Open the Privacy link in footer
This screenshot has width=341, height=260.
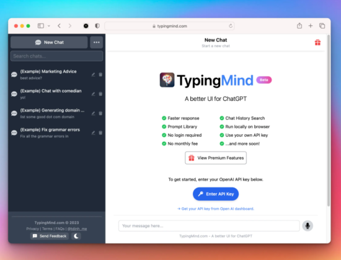coord(33,228)
